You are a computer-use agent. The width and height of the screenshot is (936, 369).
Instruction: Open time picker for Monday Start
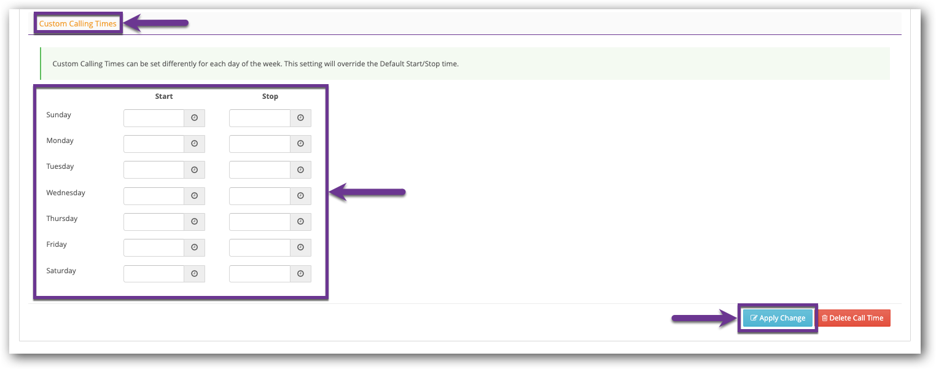click(x=195, y=144)
